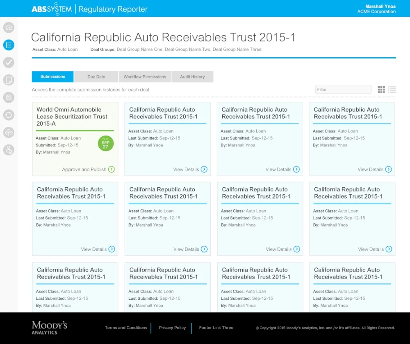Switch to the Due Date tab

(96, 76)
